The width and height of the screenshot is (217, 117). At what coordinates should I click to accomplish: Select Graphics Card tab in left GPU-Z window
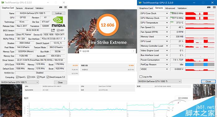click(8, 8)
